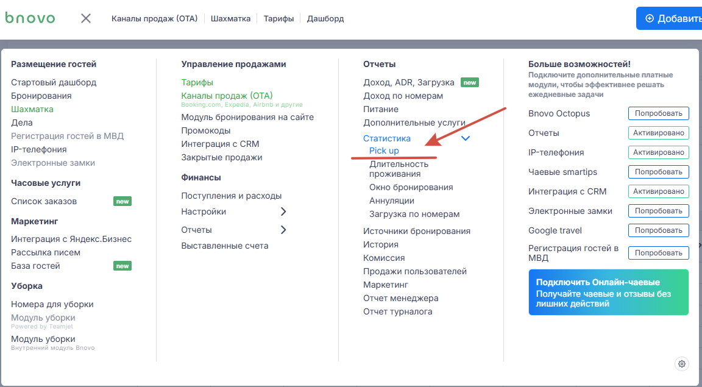
Task: Click the Bnovo logo
Action: (30, 18)
